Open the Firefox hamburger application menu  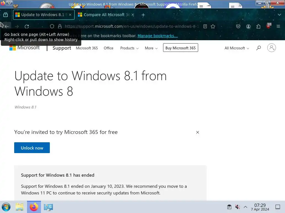pos(278,26)
